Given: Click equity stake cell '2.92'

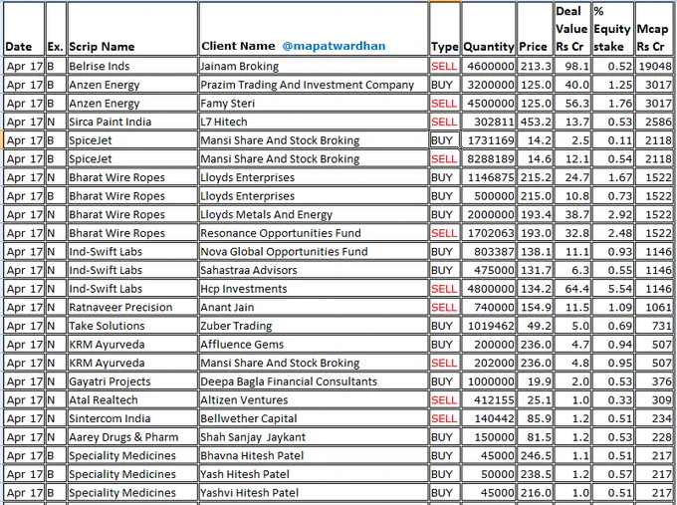Looking at the screenshot, I should (612, 215).
